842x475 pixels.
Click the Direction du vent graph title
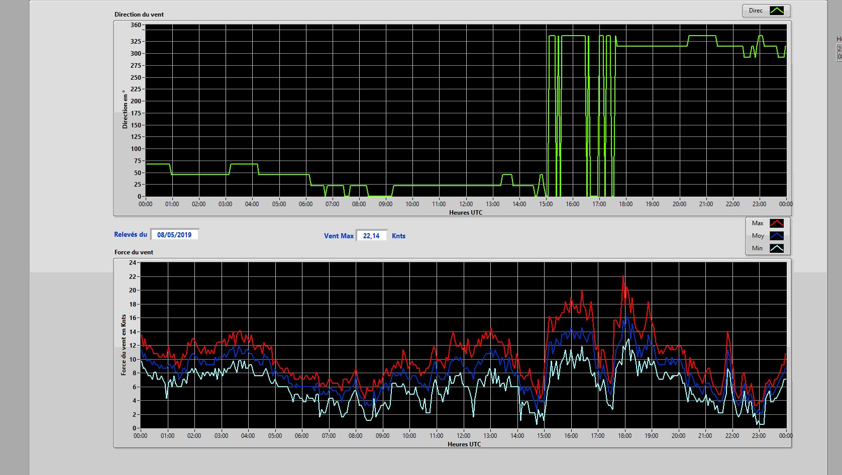[139, 15]
